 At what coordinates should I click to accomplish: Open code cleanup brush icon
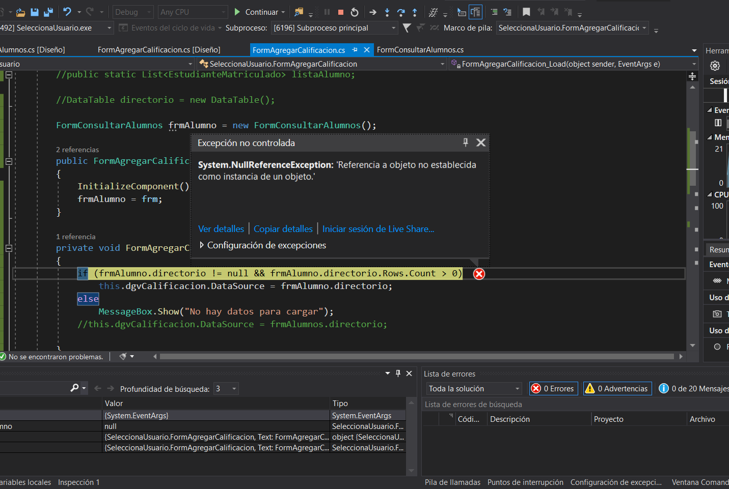pos(123,357)
